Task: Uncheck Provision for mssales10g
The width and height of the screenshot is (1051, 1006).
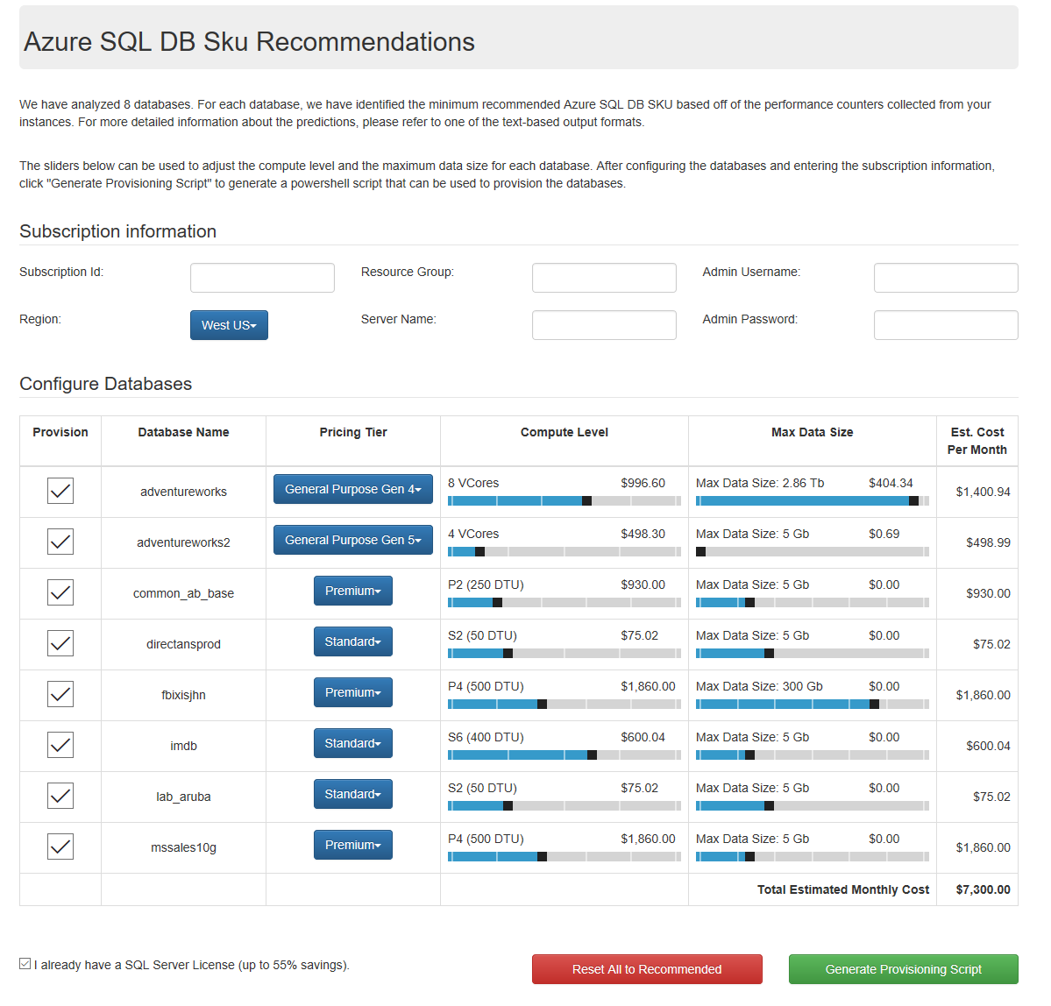Action: pyautogui.click(x=60, y=847)
